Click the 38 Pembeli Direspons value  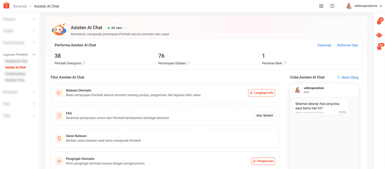coord(58,56)
